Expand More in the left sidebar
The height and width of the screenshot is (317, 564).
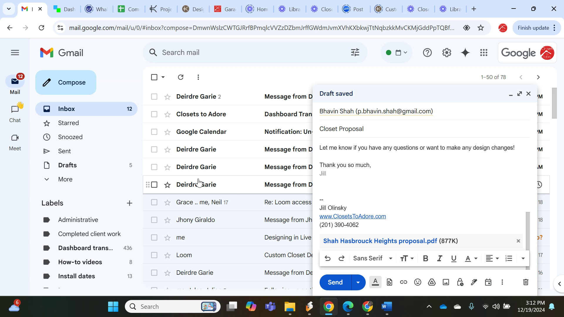point(65,179)
